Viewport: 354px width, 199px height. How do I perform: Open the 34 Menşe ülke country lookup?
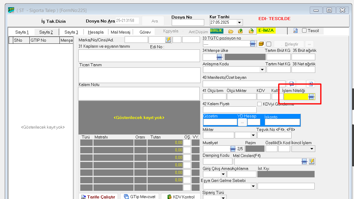219,57
